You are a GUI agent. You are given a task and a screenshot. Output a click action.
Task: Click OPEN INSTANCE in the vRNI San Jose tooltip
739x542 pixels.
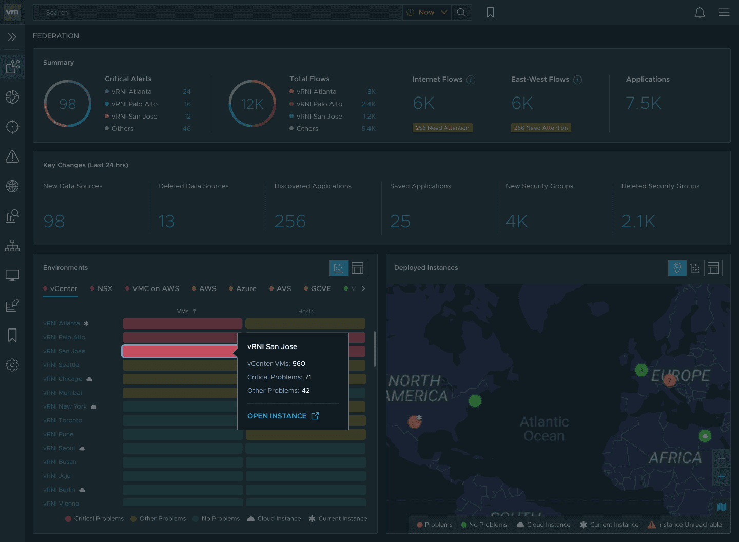pyautogui.click(x=283, y=416)
